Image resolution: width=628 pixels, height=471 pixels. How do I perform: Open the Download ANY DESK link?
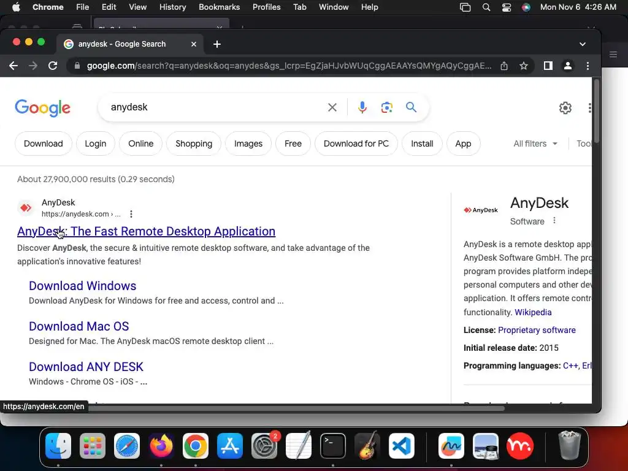coord(86,367)
